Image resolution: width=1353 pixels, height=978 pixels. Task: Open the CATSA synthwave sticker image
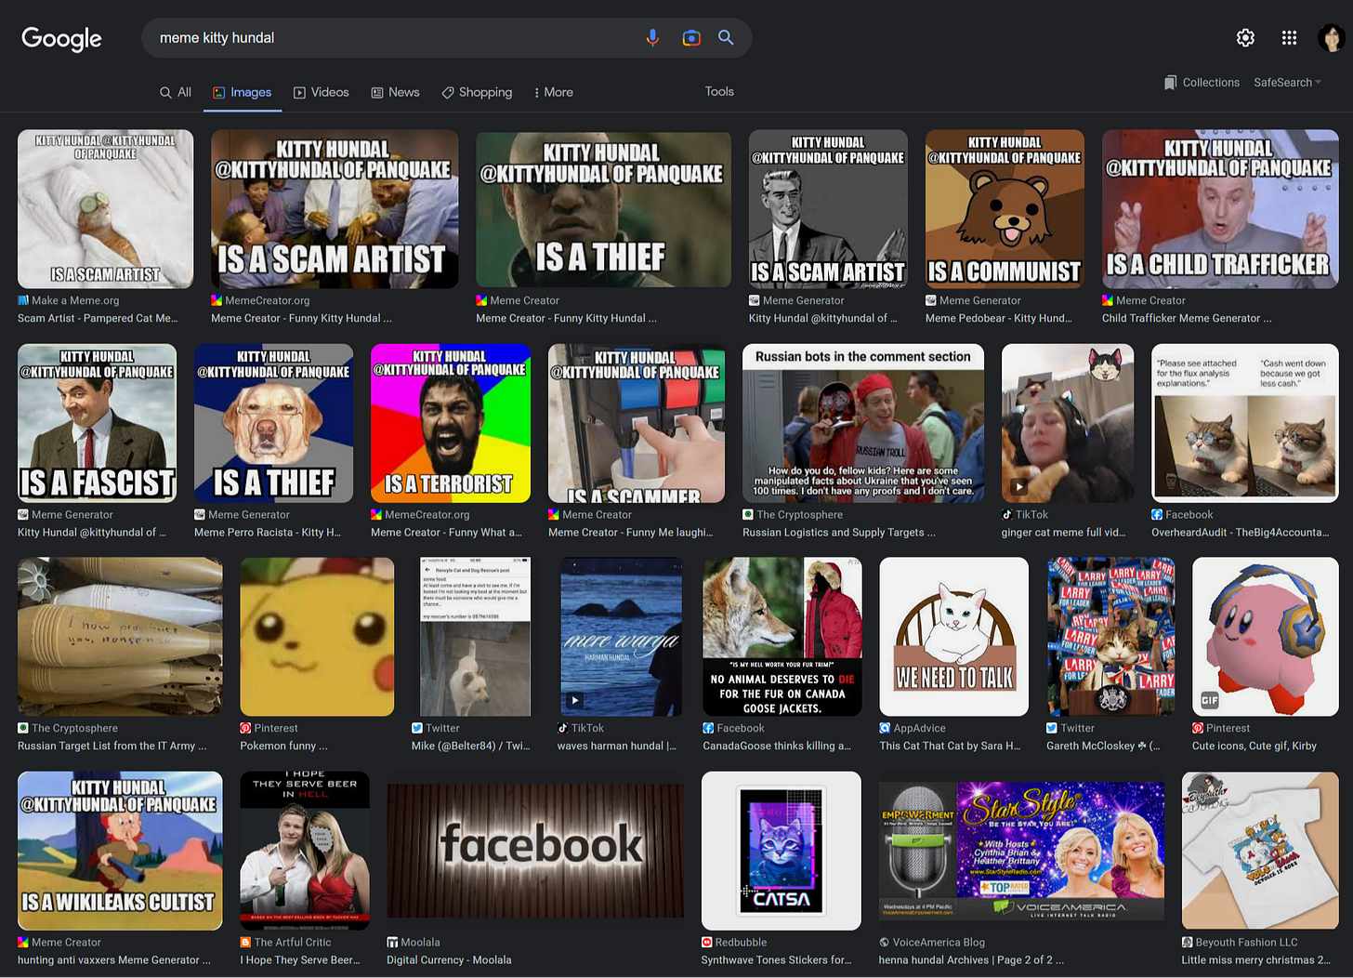point(781,851)
